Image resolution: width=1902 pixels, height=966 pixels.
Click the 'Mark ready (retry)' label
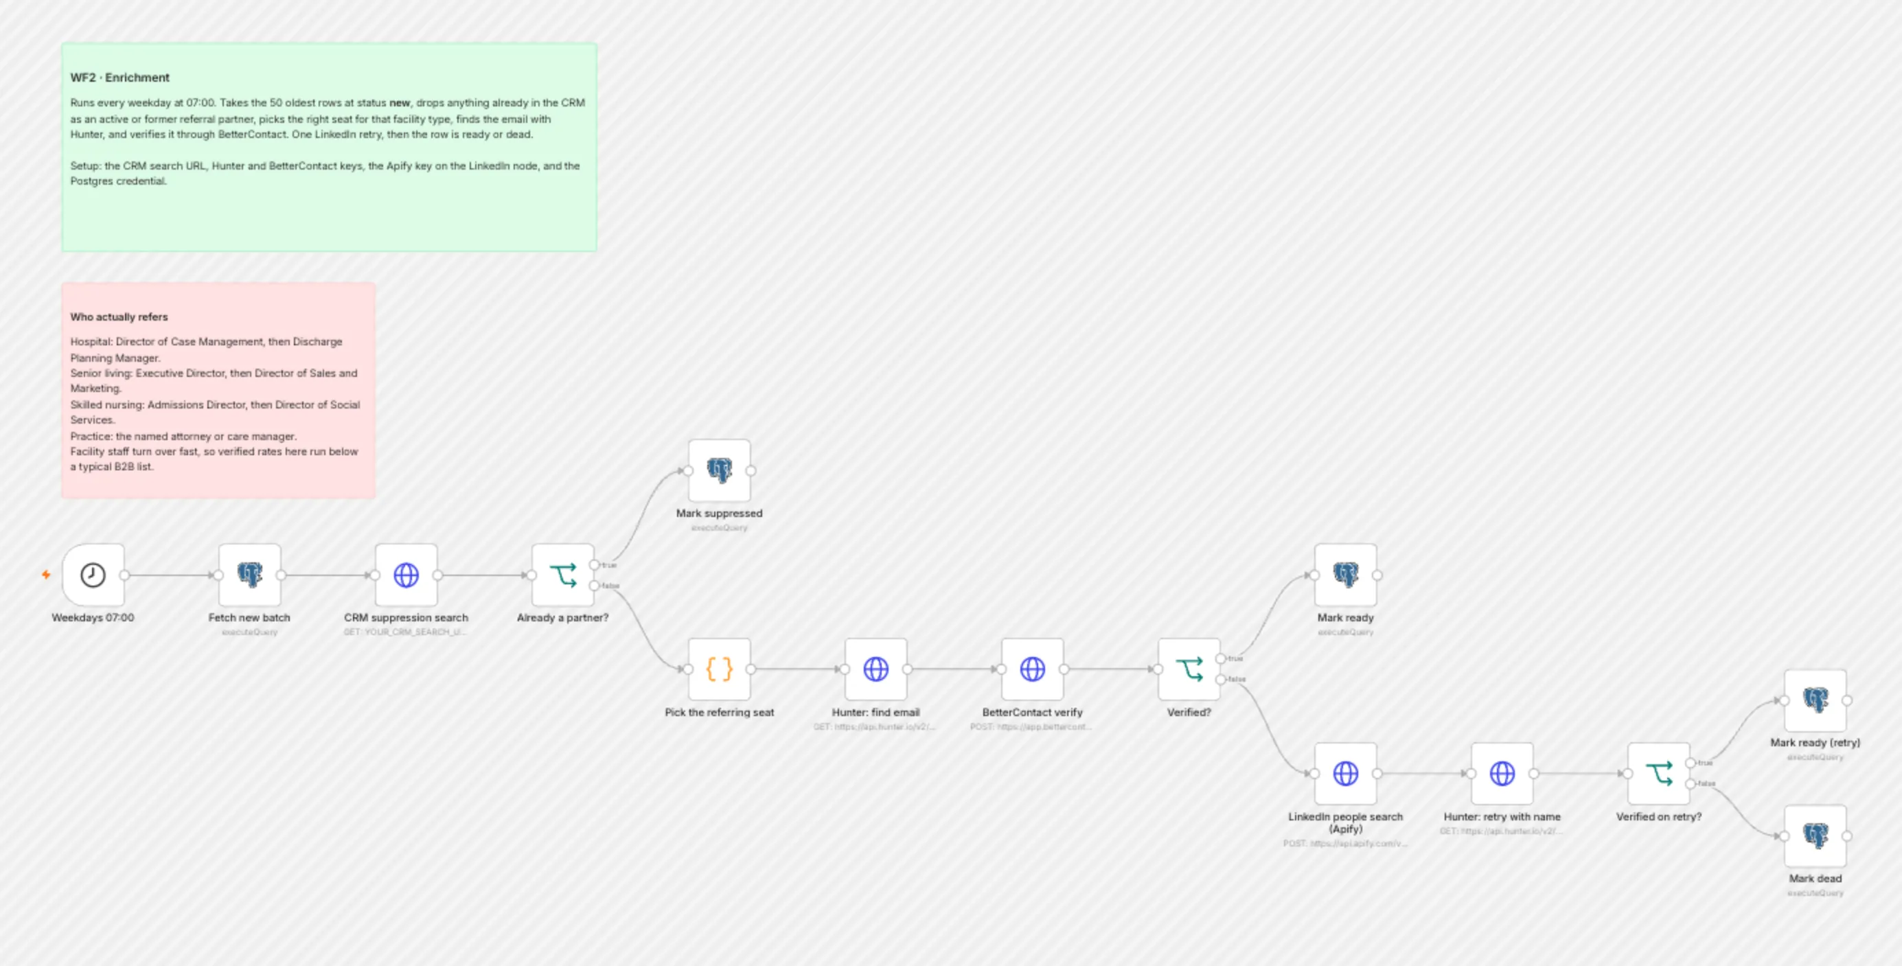[1815, 743]
